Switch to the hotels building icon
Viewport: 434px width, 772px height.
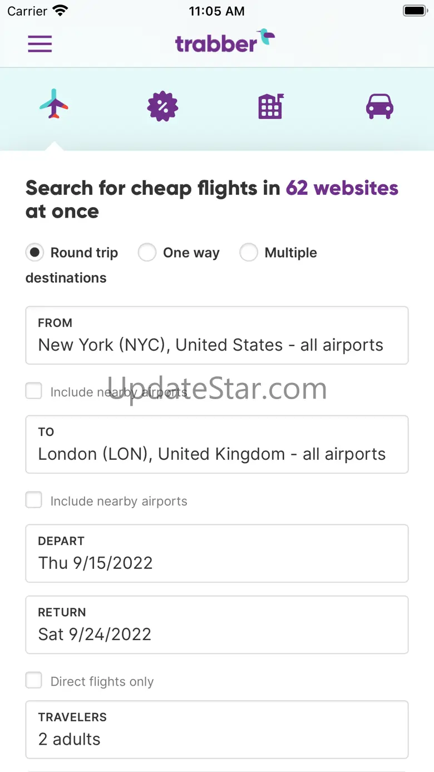(x=271, y=106)
